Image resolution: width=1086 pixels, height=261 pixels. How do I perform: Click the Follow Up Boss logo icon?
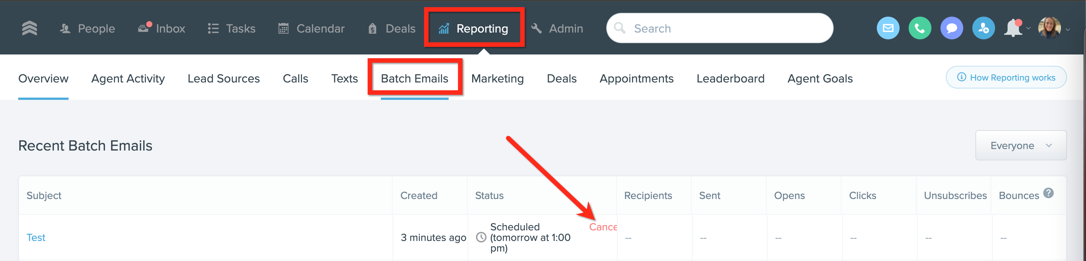pyautogui.click(x=30, y=28)
